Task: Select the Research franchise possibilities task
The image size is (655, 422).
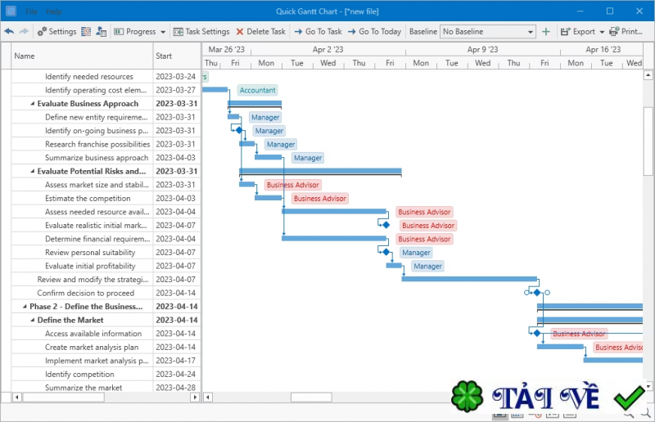Action: click(x=97, y=144)
